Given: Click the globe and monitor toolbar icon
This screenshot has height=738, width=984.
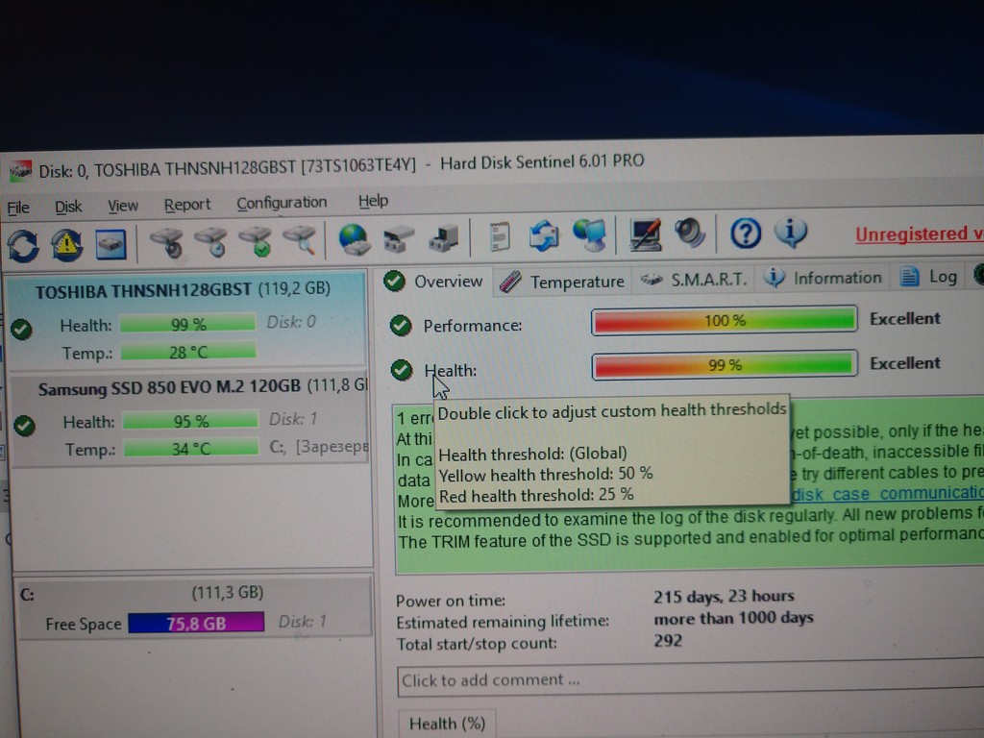Looking at the screenshot, I should pos(589,235).
